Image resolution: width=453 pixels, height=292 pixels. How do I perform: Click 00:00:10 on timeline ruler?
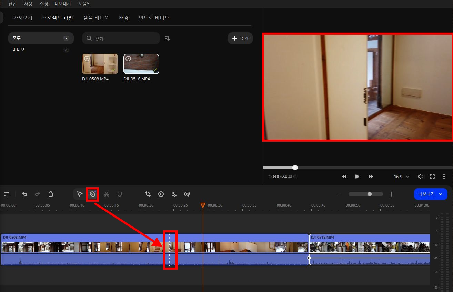(x=77, y=205)
